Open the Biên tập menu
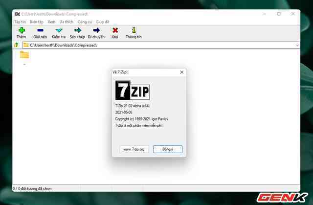313x205 pixels. tap(37, 22)
